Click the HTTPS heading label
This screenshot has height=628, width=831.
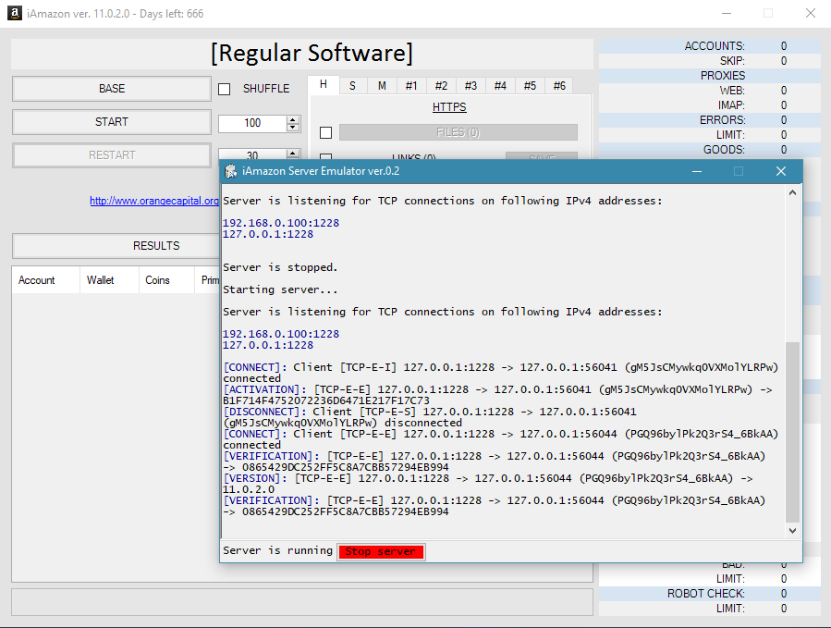click(x=449, y=107)
